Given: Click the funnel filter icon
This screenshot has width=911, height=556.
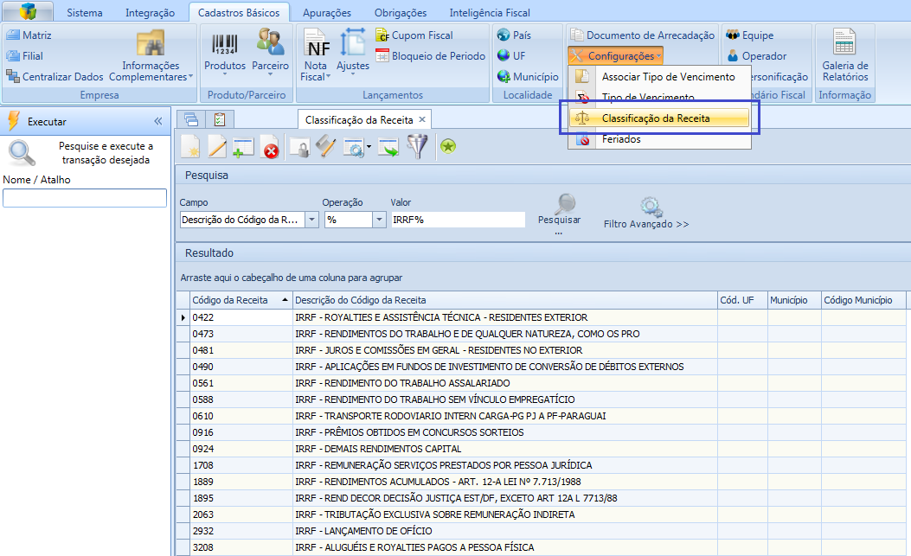Looking at the screenshot, I should pos(418,147).
